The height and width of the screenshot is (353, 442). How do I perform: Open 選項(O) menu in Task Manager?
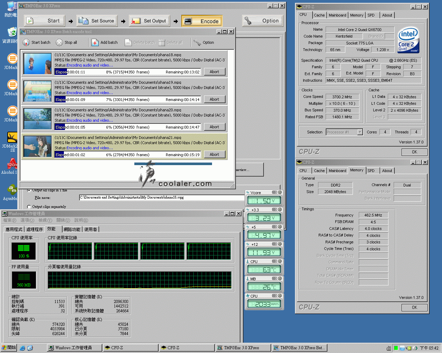point(27,220)
